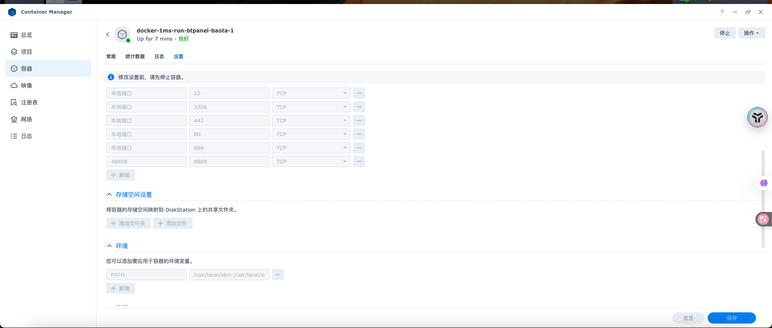Click the PATH variable name field
This screenshot has height=328, width=772.
146,275
